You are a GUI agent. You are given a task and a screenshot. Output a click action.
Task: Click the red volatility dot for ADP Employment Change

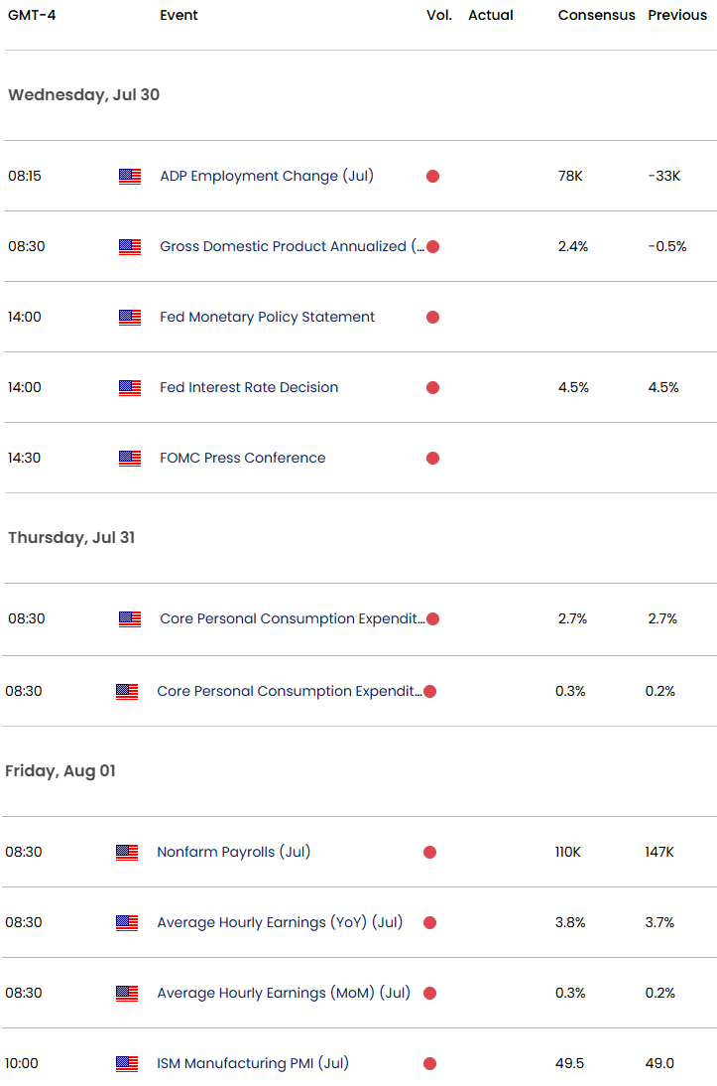[433, 177]
